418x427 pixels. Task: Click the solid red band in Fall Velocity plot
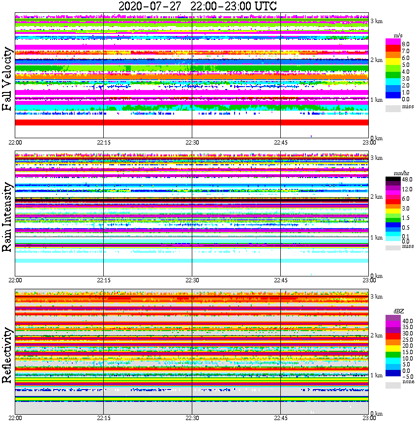192,122
